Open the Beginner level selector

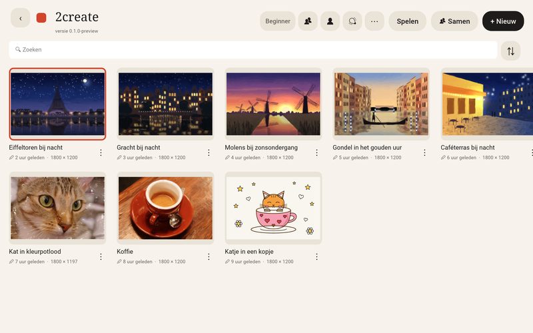(x=278, y=21)
